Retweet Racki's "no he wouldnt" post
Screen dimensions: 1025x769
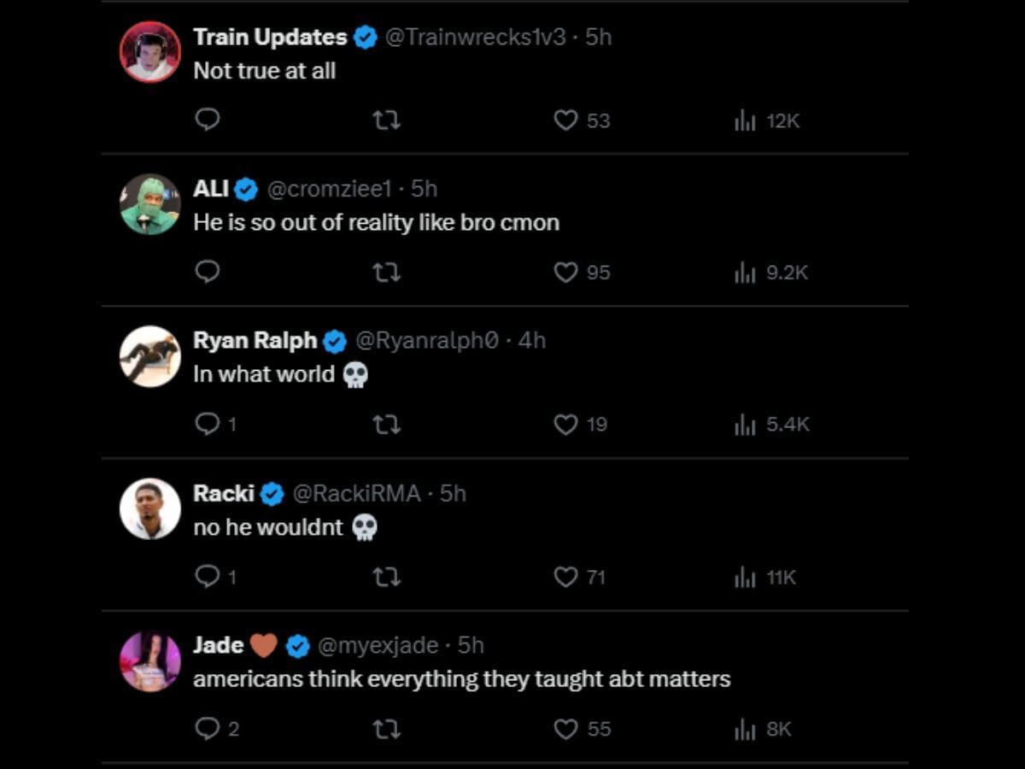pos(387,578)
